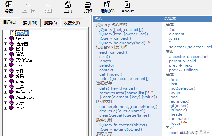The height and width of the screenshot is (136, 212).
Task: Expand the CSS tree node
Action: 5,65
